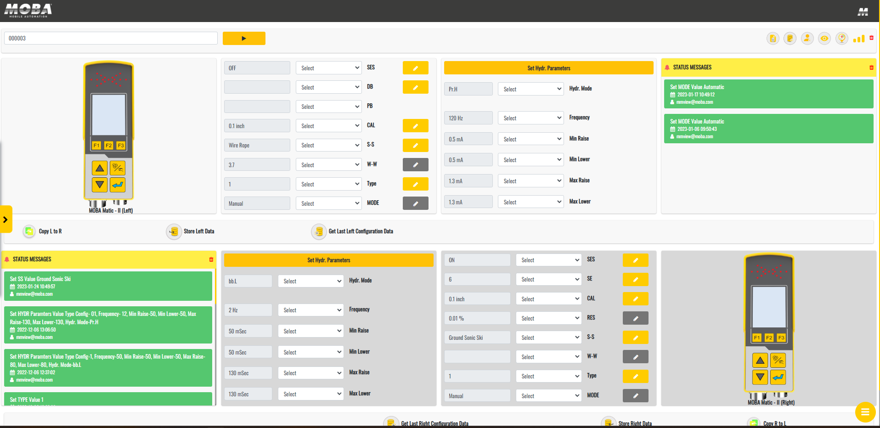The width and height of the screenshot is (880, 428).
Task: Click the signal strength bars icon
Action: 859,39
